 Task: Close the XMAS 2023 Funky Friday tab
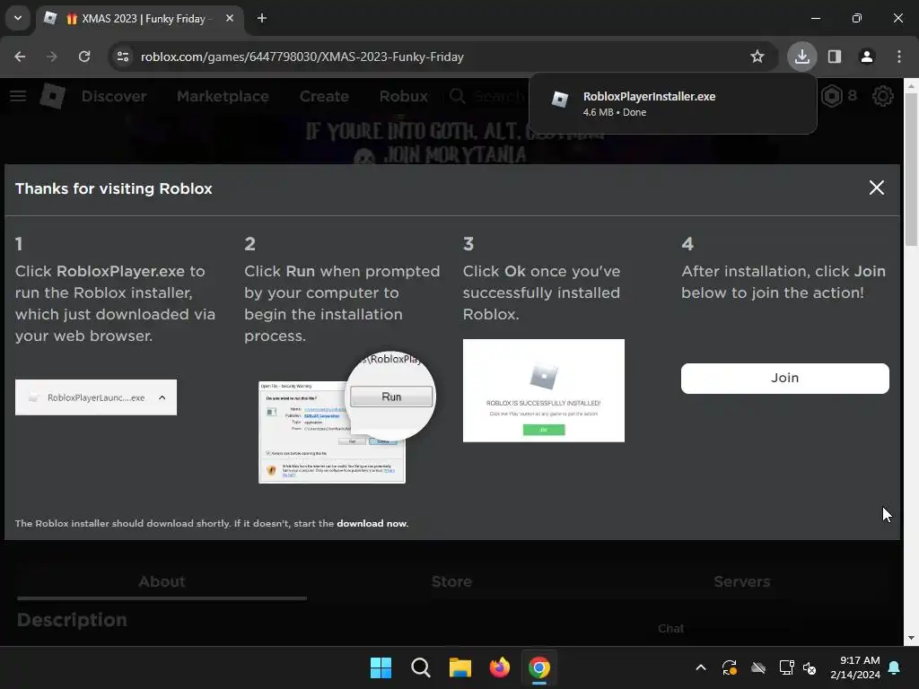pyautogui.click(x=230, y=18)
